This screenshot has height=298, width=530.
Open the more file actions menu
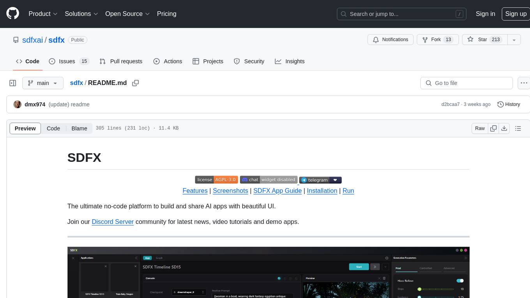[x=524, y=83]
